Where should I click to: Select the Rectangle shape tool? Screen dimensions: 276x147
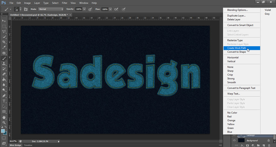[x=4, y=112]
